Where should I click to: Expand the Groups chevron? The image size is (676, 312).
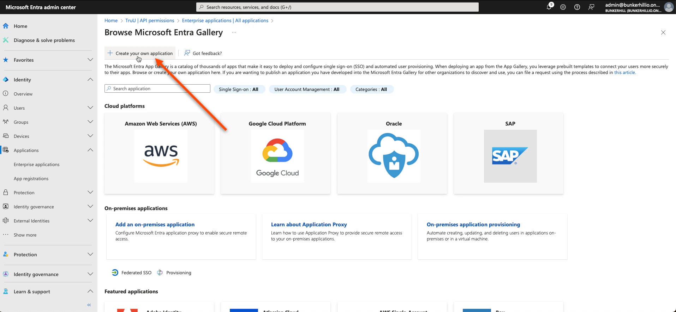(x=90, y=122)
